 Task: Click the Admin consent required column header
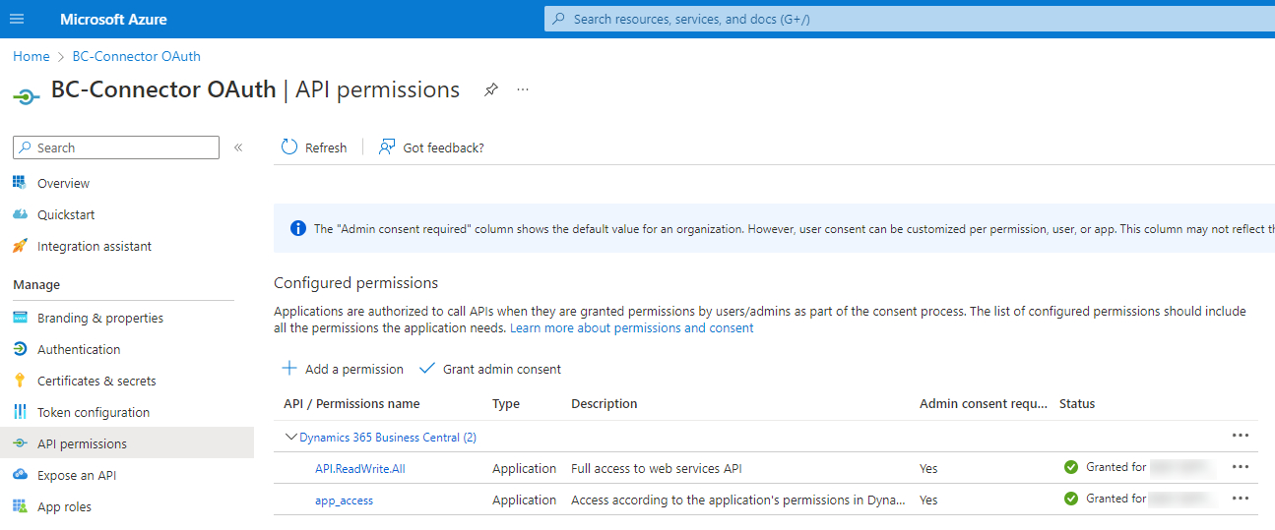[x=984, y=403]
